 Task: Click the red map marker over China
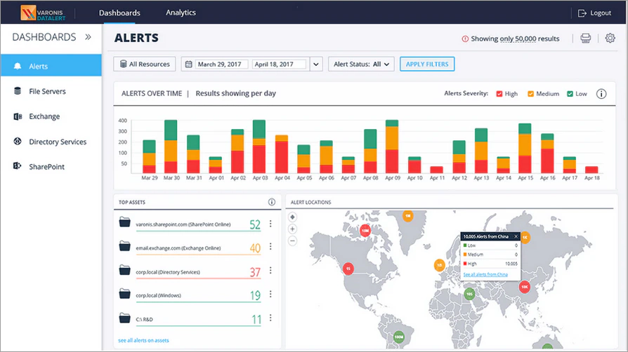[525, 286]
